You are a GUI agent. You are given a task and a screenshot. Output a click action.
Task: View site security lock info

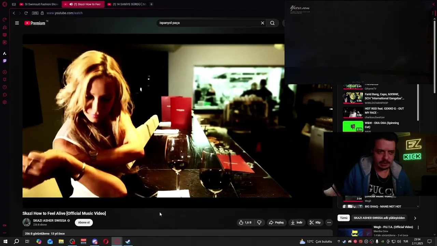coord(42,13)
